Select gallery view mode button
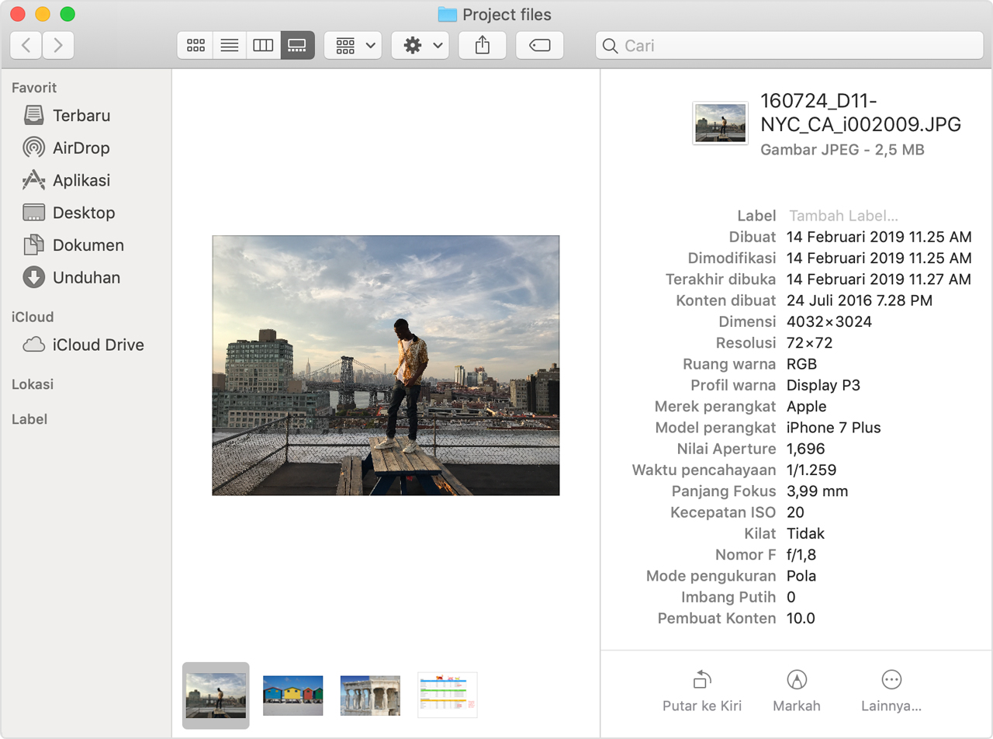993x739 pixels. tap(297, 46)
